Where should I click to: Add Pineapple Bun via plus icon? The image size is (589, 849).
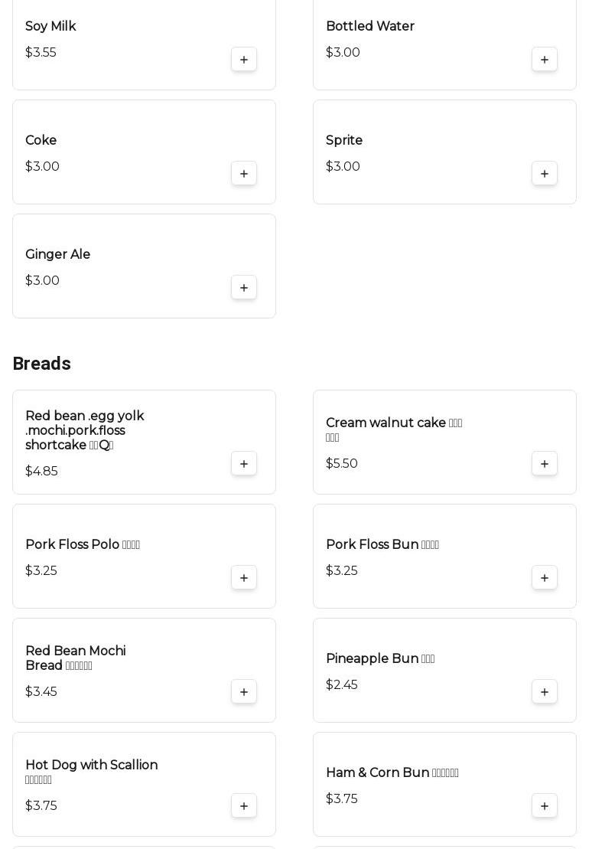[545, 693]
